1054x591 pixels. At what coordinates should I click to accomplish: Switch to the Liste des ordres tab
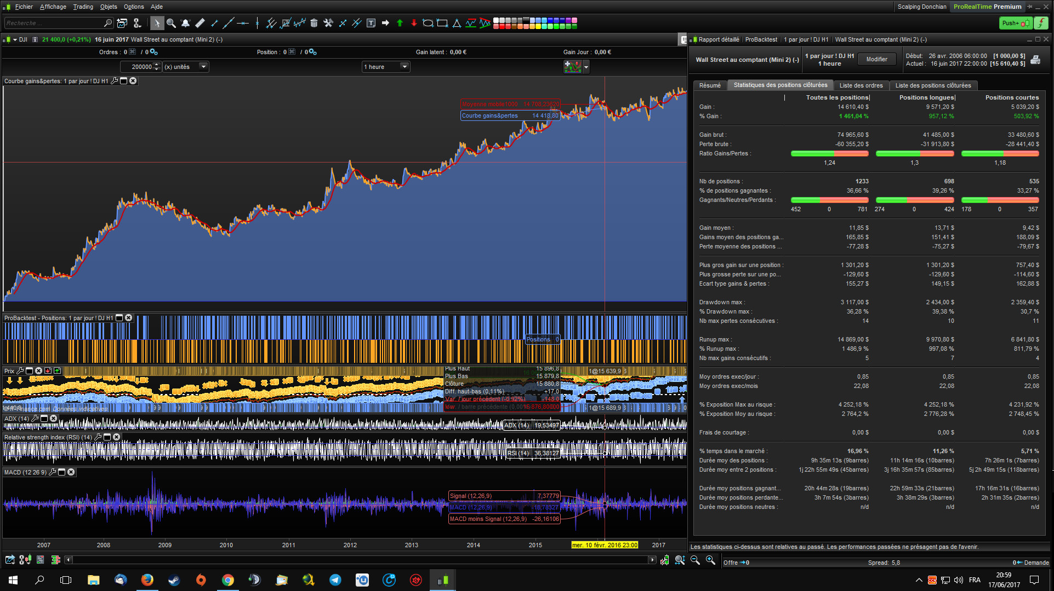(x=861, y=85)
